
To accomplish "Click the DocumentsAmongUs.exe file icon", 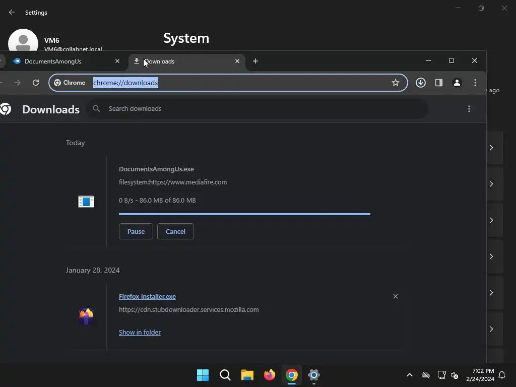I will [86, 202].
